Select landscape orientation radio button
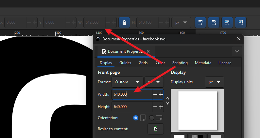The width and height of the screenshot is (260, 138). [x=151, y=118]
